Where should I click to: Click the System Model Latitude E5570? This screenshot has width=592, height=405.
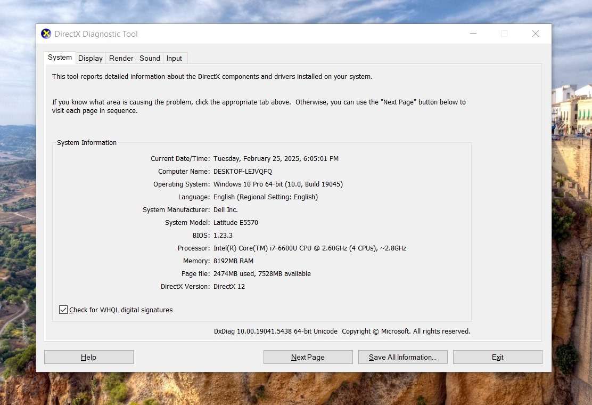click(x=236, y=223)
